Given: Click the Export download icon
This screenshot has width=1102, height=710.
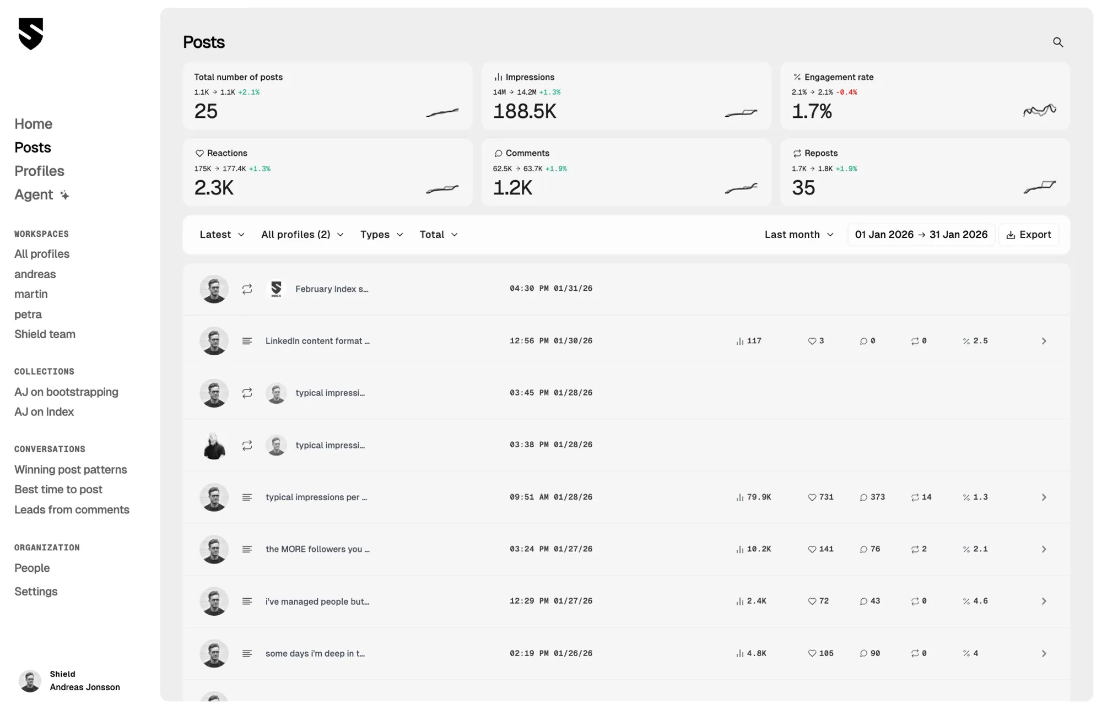Looking at the screenshot, I should pyautogui.click(x=1011, y=235).
